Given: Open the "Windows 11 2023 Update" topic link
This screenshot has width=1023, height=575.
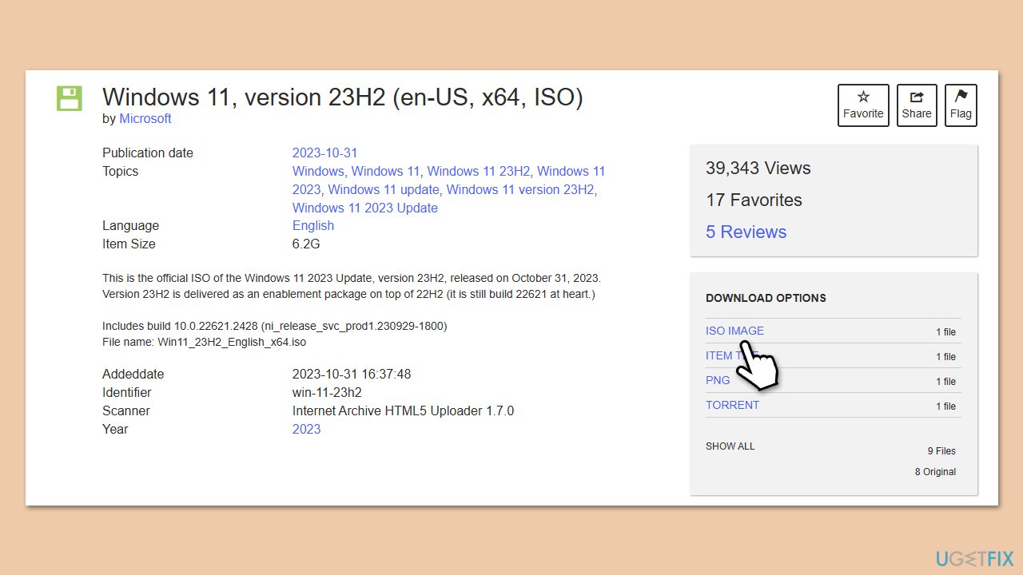Looking at the screenshot, I should pyautogui.click(x=365, y=208).
